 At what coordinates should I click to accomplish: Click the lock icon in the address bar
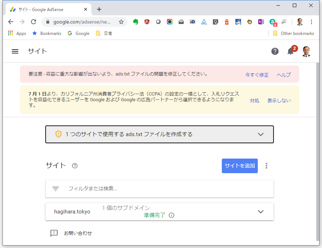coord(48,22)
